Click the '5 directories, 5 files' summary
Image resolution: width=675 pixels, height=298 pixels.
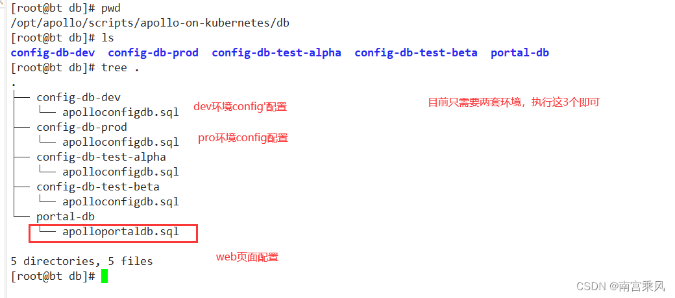[82, 261]
